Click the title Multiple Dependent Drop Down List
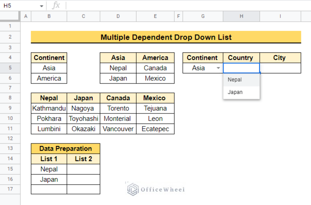311x205 pixels. [x=166, y=37]
